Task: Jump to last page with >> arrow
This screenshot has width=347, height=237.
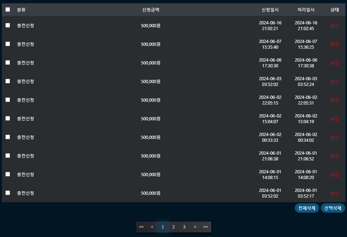Action: tap(206, 227)
